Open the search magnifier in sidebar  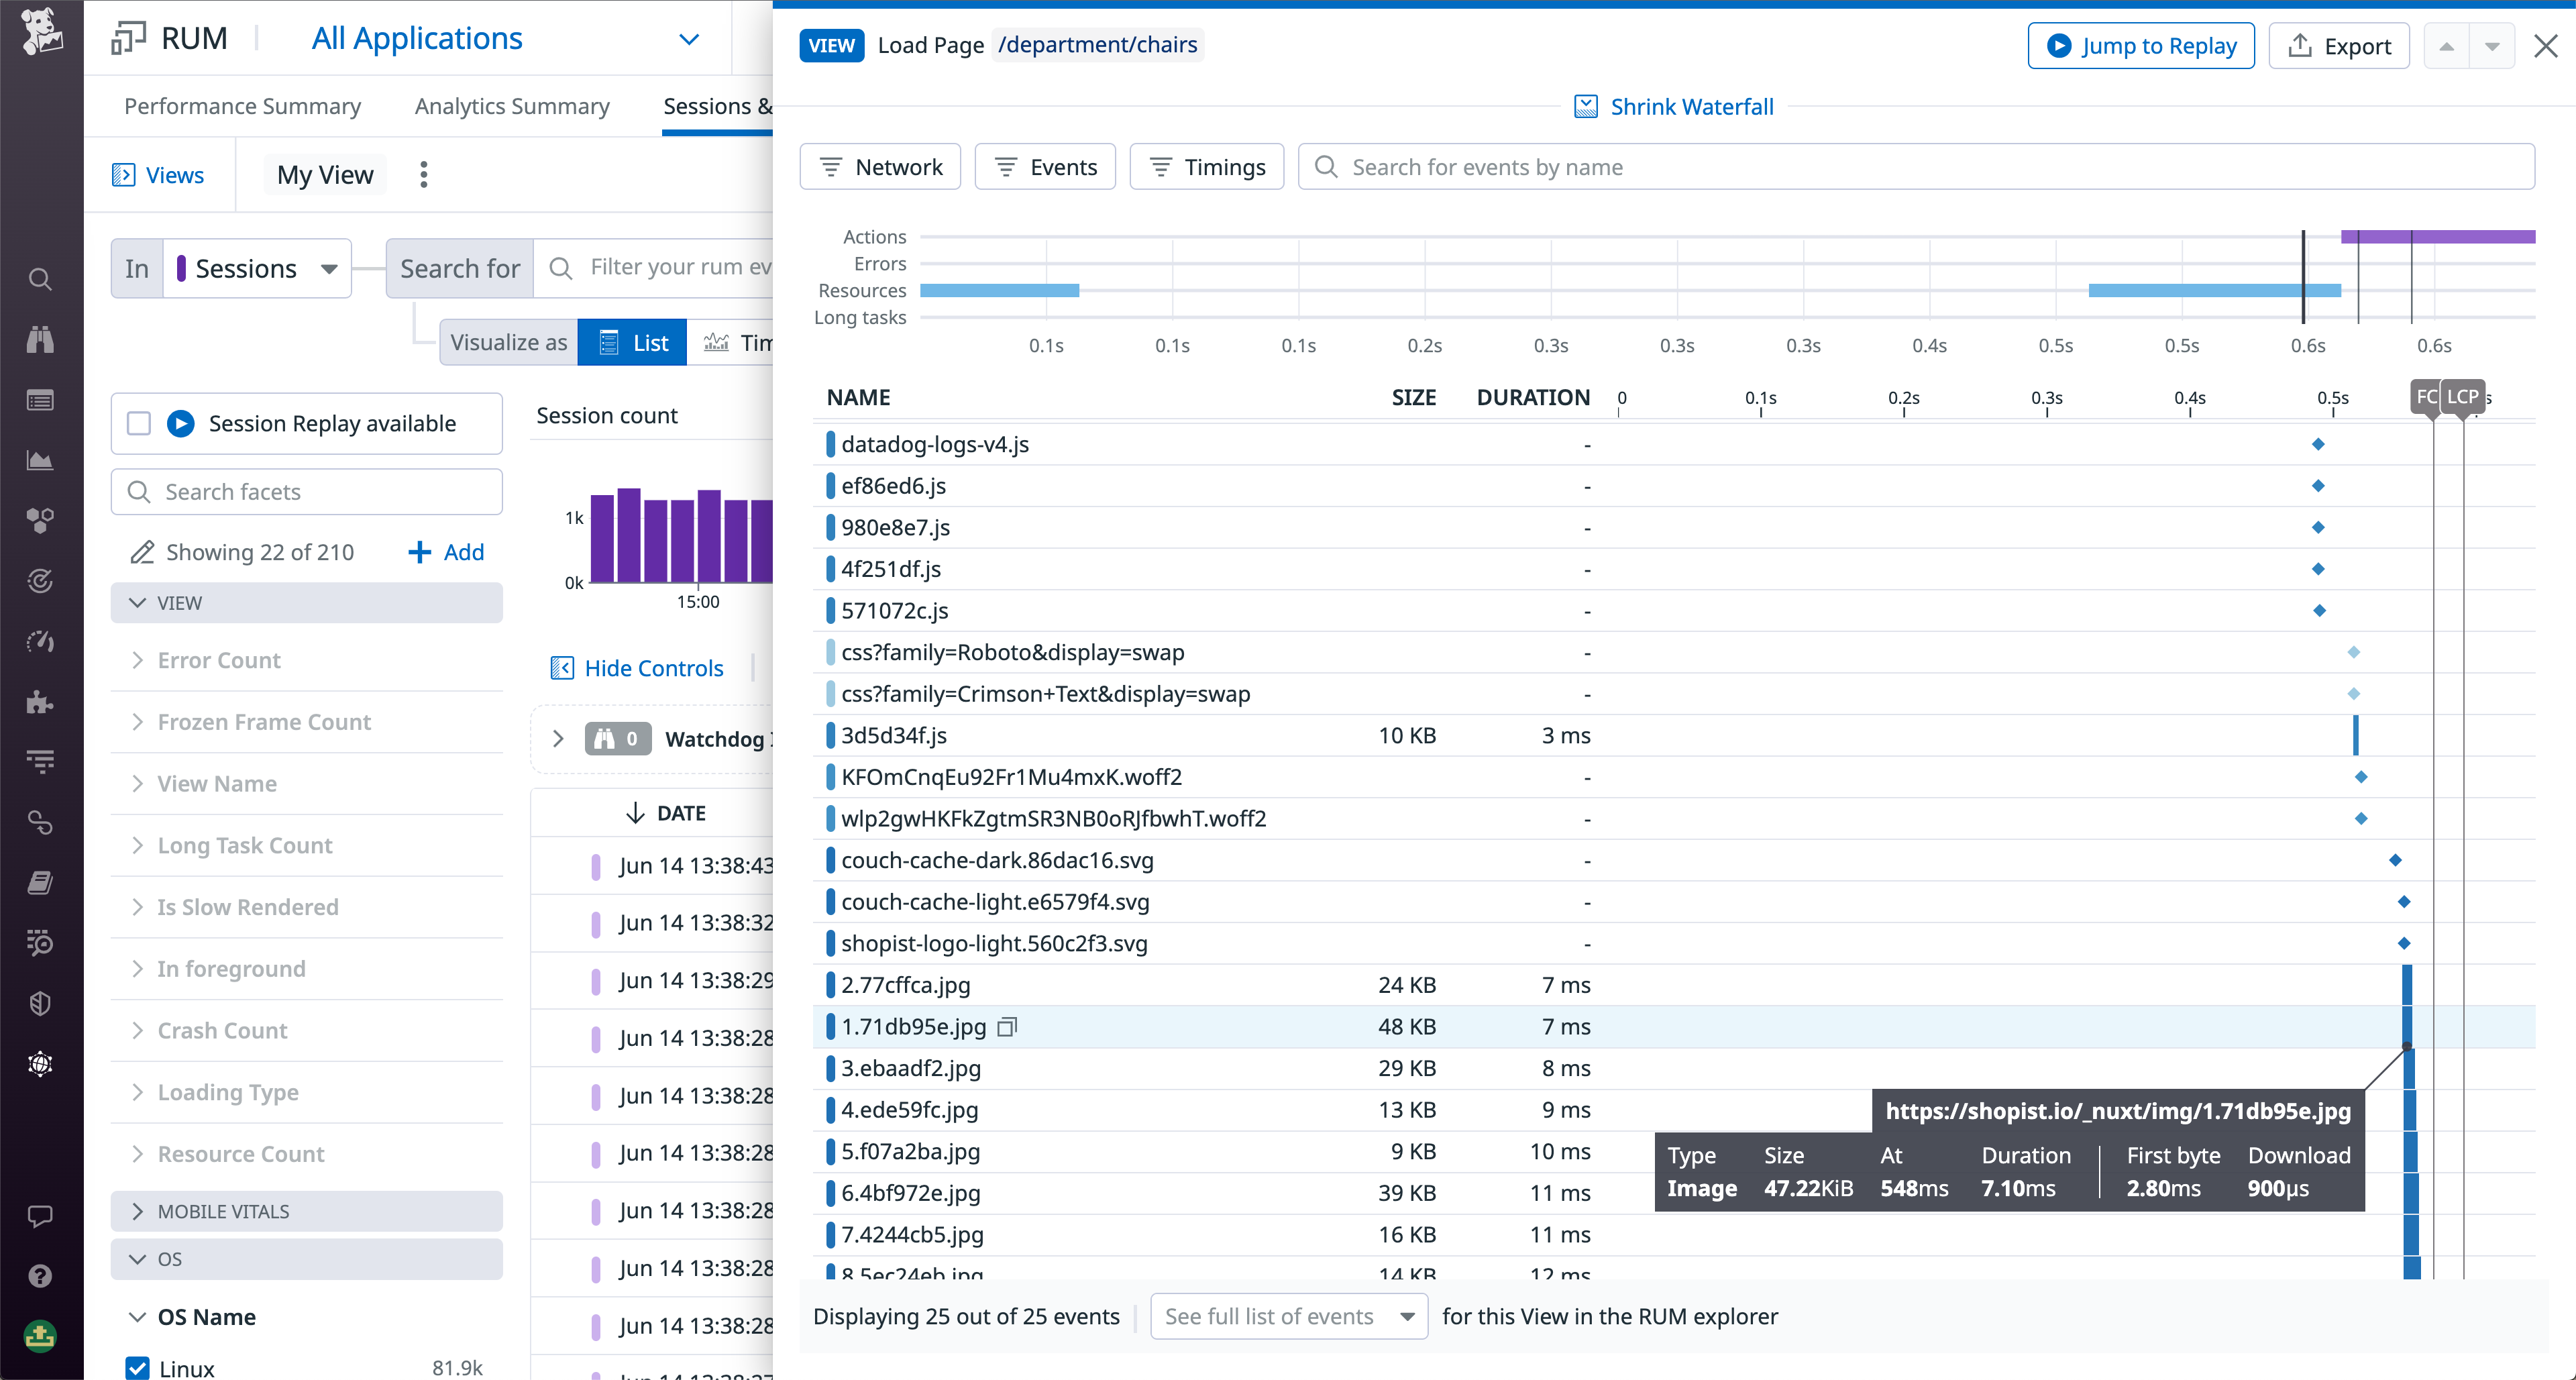click(x=40, y=279)
